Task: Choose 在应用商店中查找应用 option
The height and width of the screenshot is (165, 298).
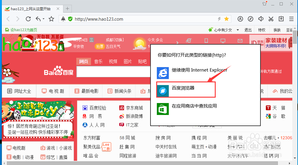Action: 187,109
